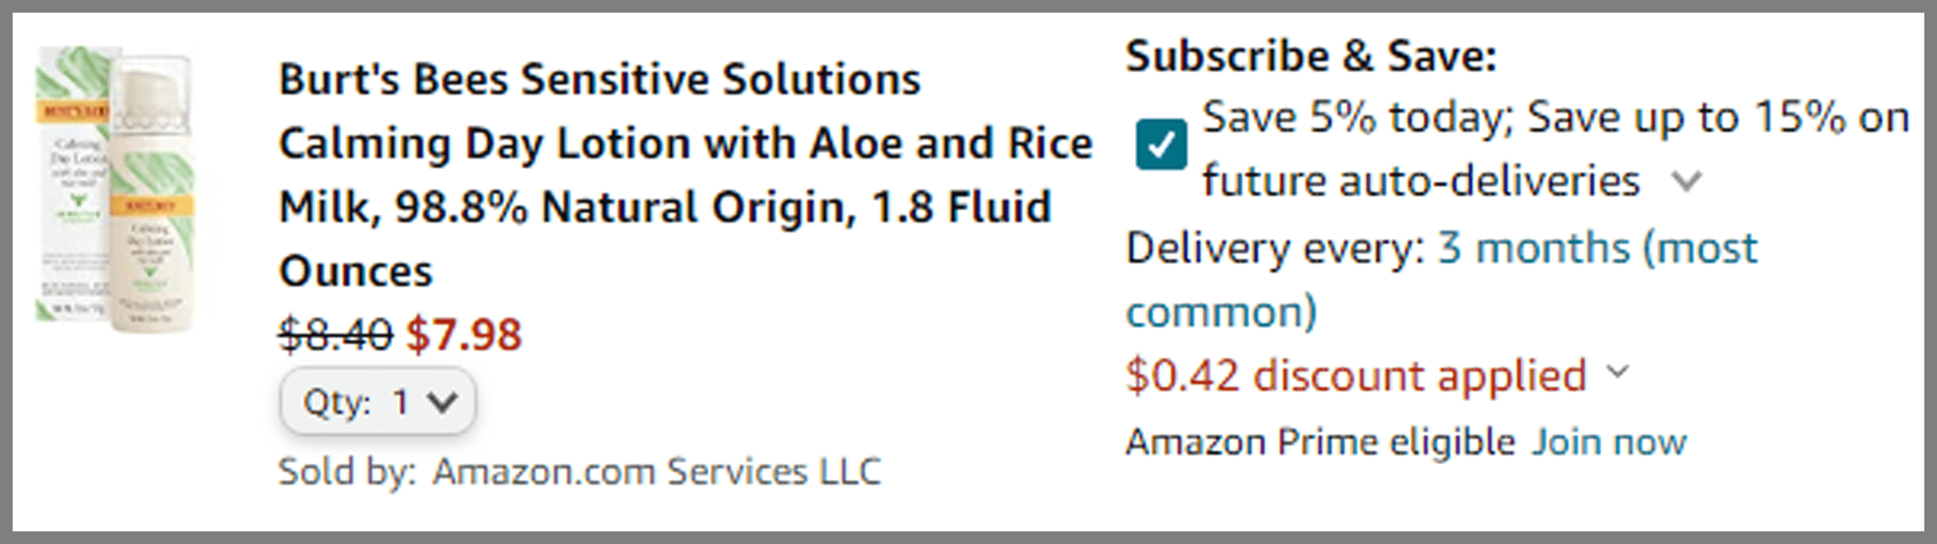Click seller name "Amazon.com Services LLC"

[x=656, y=472]
